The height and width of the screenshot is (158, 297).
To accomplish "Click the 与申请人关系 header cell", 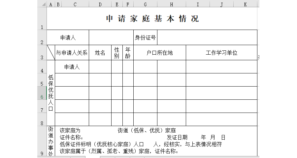I will [x=72, y=53].
